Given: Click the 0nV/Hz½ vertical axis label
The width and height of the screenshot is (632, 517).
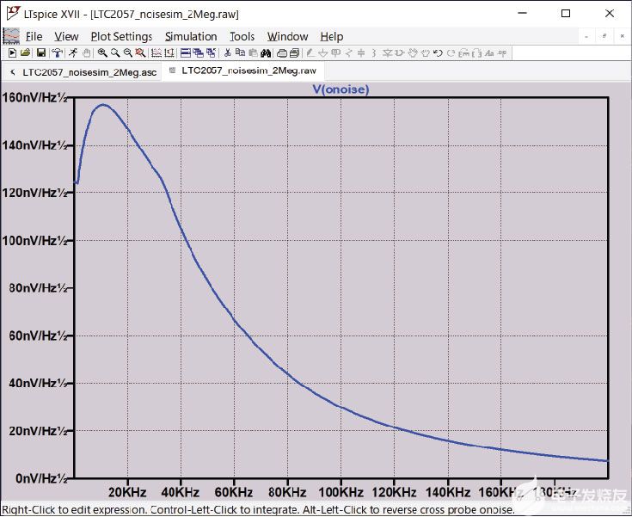Looking at the screenshot, I should coord(42,478).
